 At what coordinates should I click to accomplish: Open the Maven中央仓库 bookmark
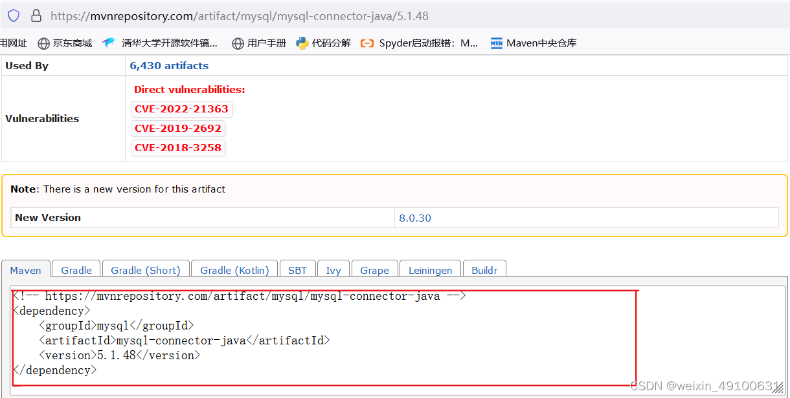534,43
